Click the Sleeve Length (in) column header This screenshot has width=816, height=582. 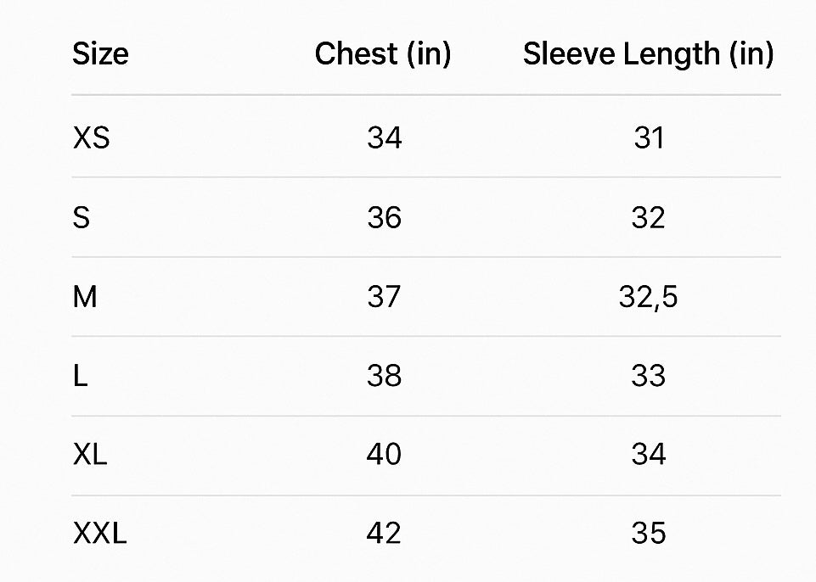tap(649, 54)
